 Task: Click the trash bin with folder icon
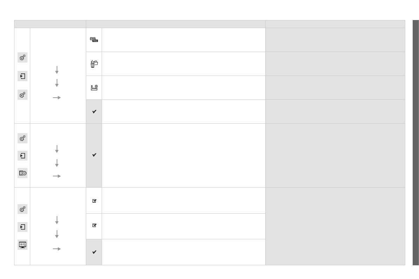[x=94, y=64]
